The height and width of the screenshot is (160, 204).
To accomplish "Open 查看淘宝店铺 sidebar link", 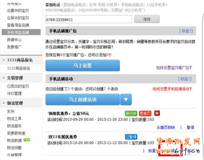I will pyautogui.click(x=18, y=25).
